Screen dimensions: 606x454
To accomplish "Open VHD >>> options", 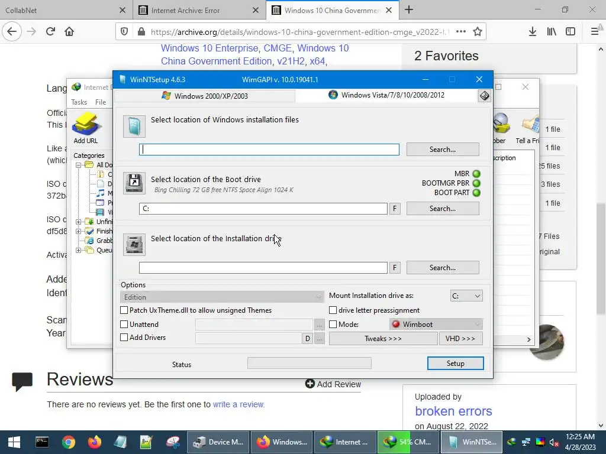I will (x=460, y=339).
